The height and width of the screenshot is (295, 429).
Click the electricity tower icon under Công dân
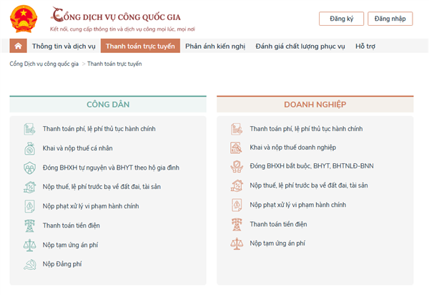29,226
